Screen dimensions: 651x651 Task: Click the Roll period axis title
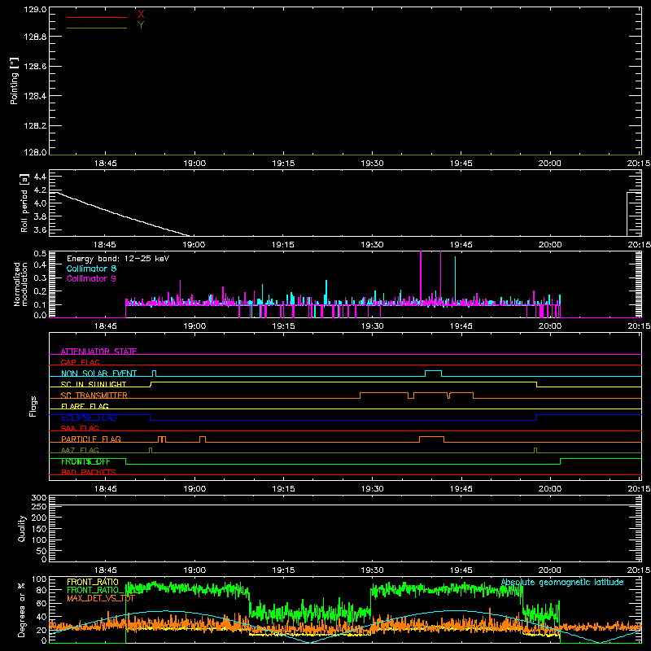coord(24,203)
